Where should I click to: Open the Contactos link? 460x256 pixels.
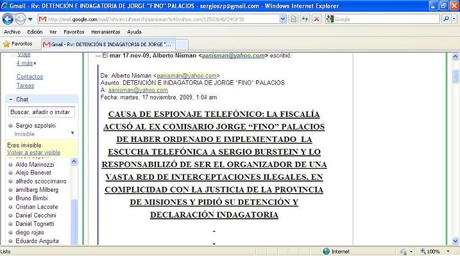click(x=30, y=76)
